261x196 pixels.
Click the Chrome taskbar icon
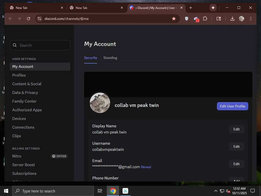113,191
